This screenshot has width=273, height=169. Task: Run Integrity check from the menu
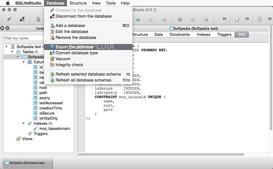[88, 65]
